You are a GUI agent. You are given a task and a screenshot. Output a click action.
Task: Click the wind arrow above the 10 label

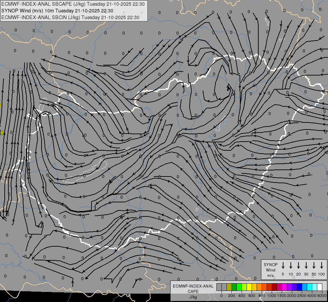290,265
